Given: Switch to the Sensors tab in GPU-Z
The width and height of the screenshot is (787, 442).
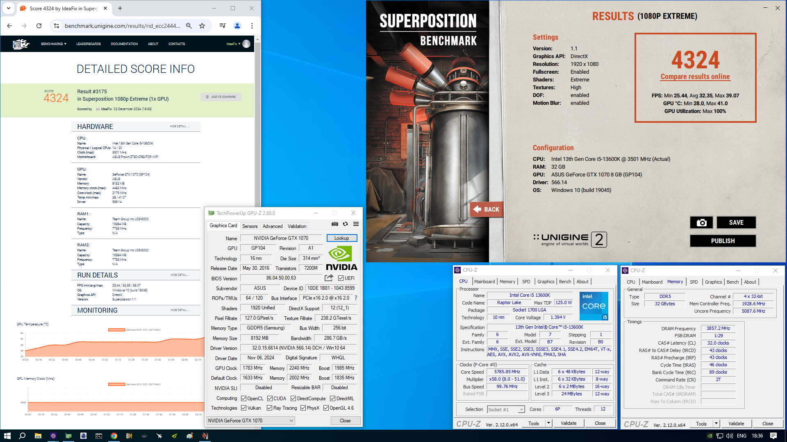Looking at the screenshot, I should pyautogui.click(x=250, y=226).
